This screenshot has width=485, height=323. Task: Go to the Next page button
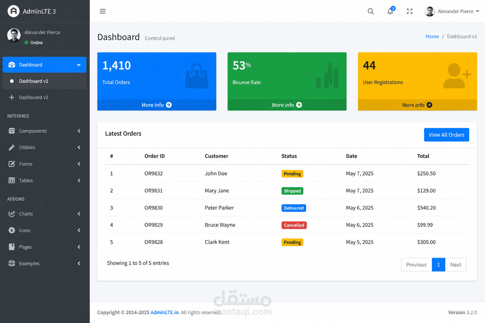pyautogui.click(x=456, y=265)
